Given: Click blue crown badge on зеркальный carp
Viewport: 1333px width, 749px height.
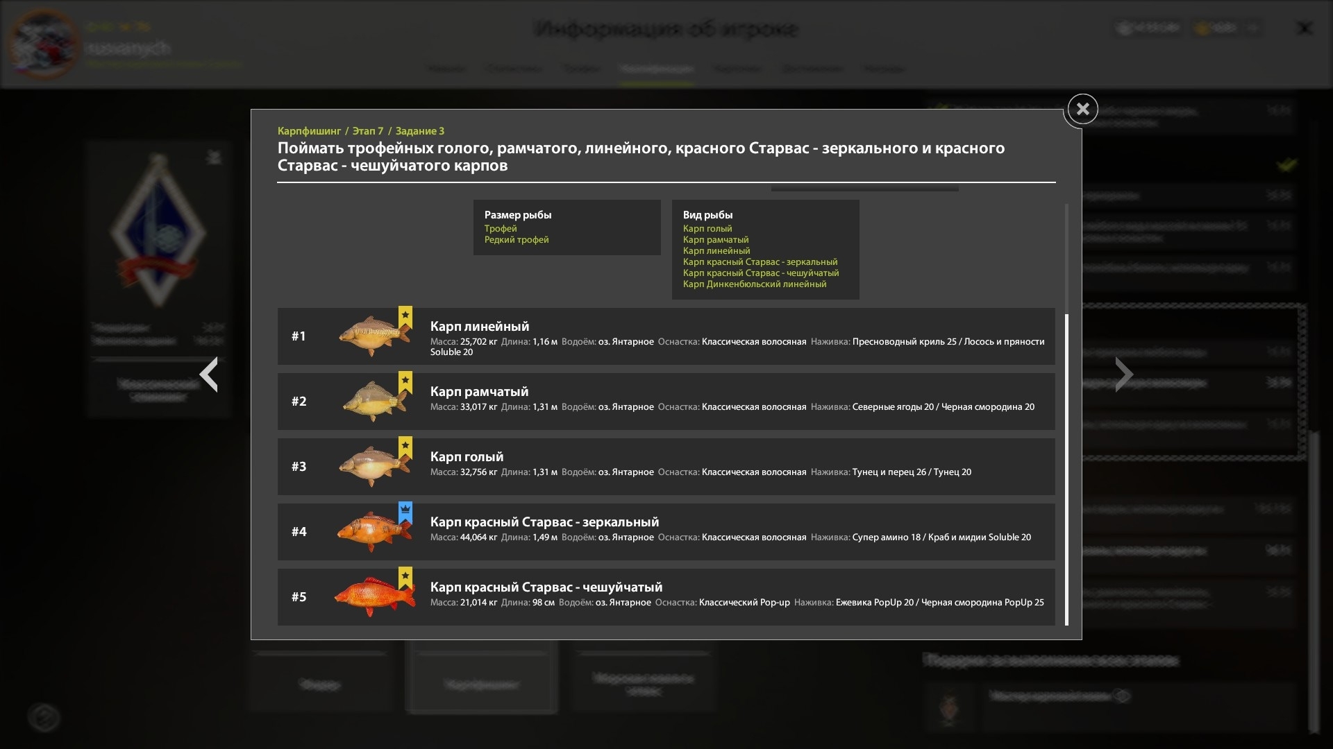Looking at the screenshot, I should pos(405,512).
